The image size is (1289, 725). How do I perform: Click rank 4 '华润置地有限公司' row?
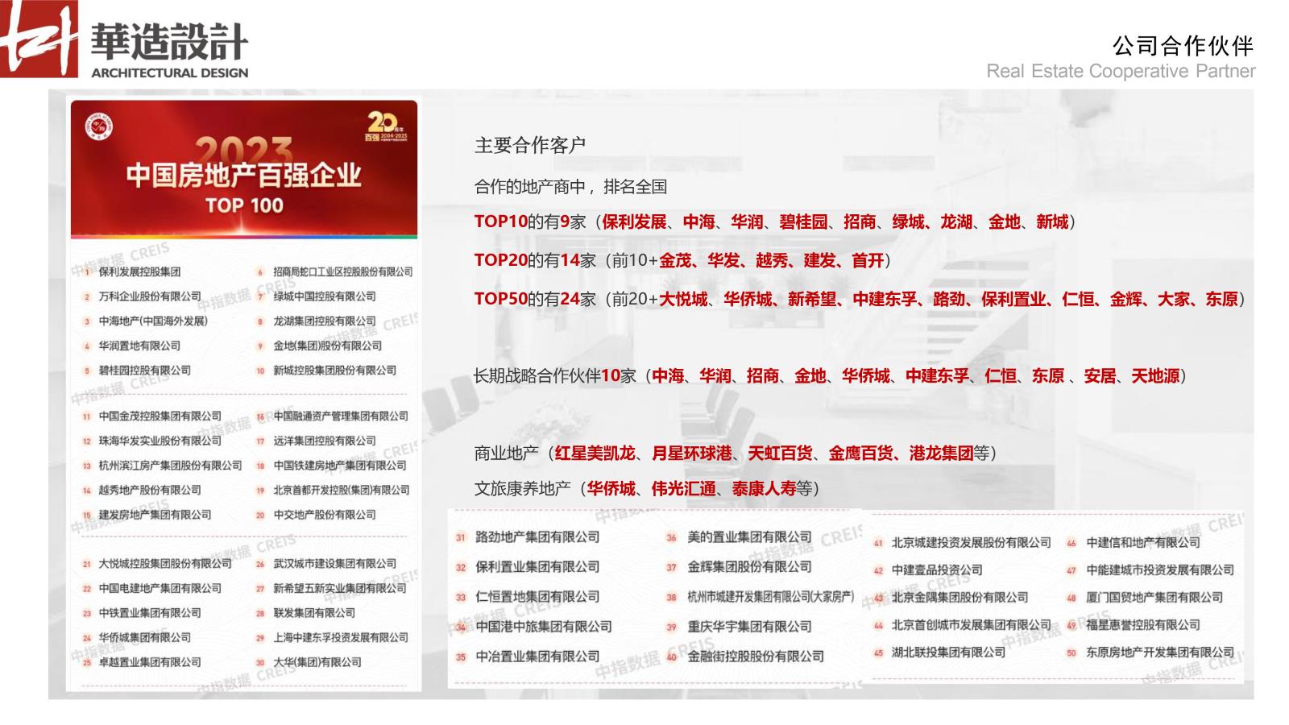[x=133, y=346]
